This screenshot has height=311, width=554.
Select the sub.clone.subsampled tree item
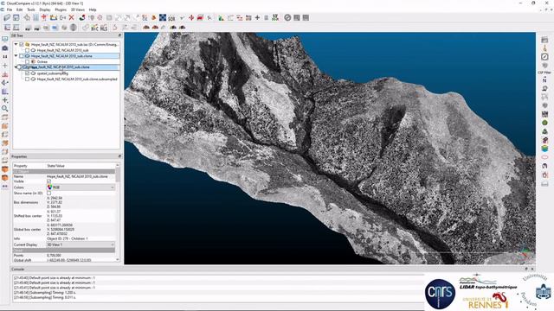[x=77, y=79]
